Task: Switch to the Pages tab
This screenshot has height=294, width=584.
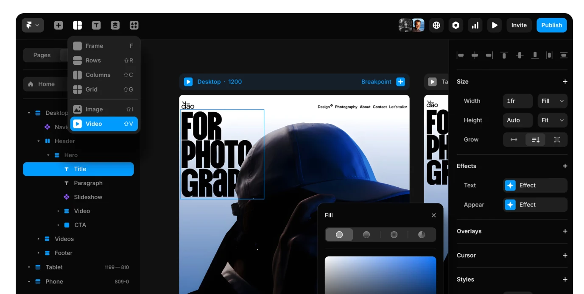Action: 42,55
